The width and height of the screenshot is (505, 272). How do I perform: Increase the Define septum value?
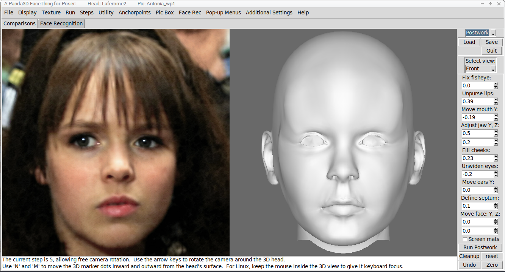[x=496, y=204]
